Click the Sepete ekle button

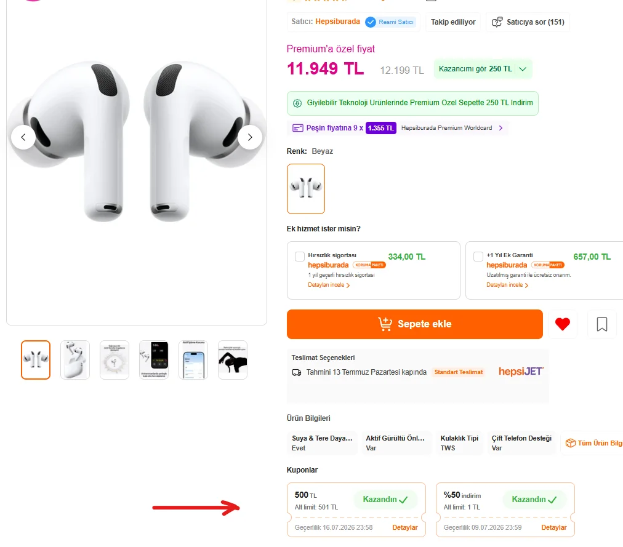click(414, 324)
